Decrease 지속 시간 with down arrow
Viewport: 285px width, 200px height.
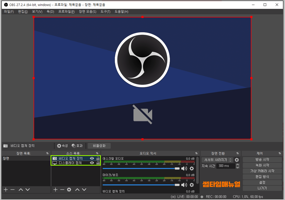pyautogui.click(x=238, y=167)
